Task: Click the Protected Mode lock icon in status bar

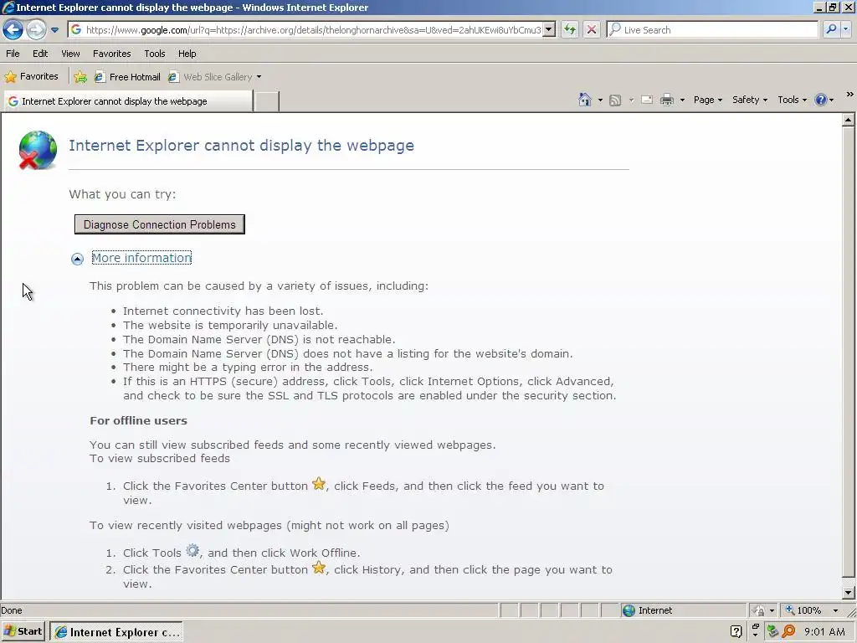Action: coord(758,610)
